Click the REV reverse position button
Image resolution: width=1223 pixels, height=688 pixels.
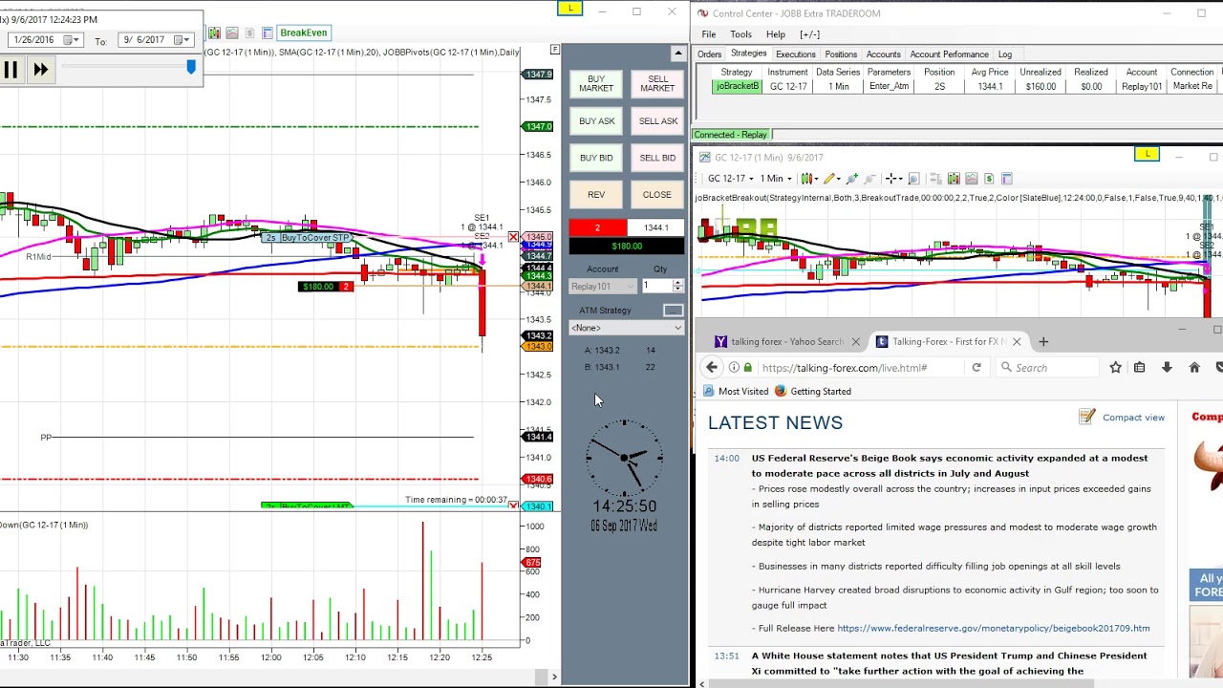pyautogui.click(x=596, y=195)
